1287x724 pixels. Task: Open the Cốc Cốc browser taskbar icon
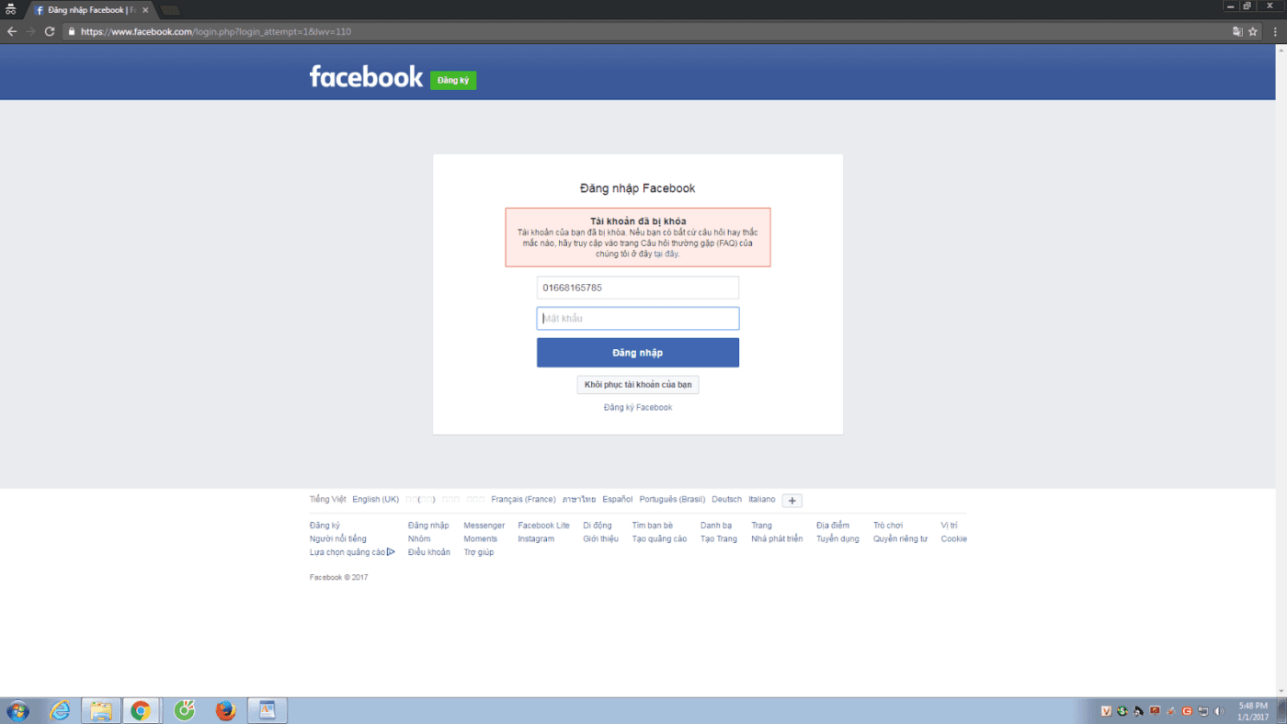point(185,710)
